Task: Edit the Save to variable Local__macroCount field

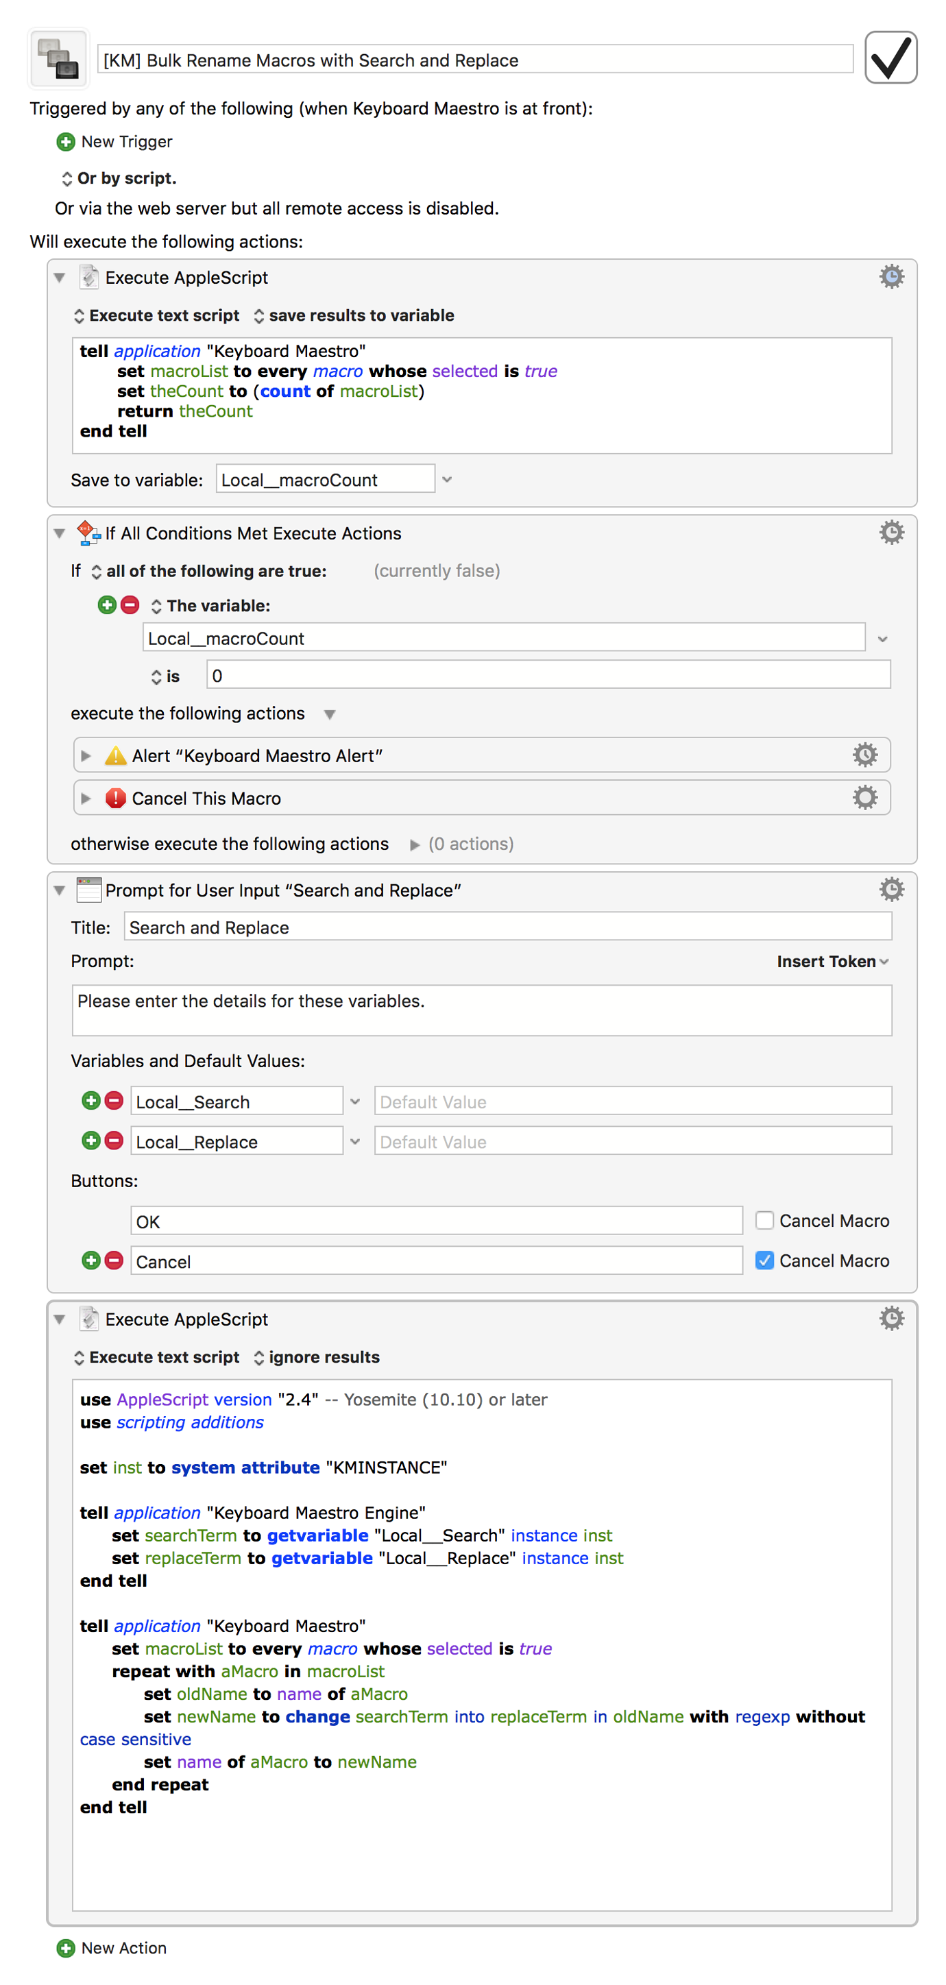Action: tap(324, 479)
